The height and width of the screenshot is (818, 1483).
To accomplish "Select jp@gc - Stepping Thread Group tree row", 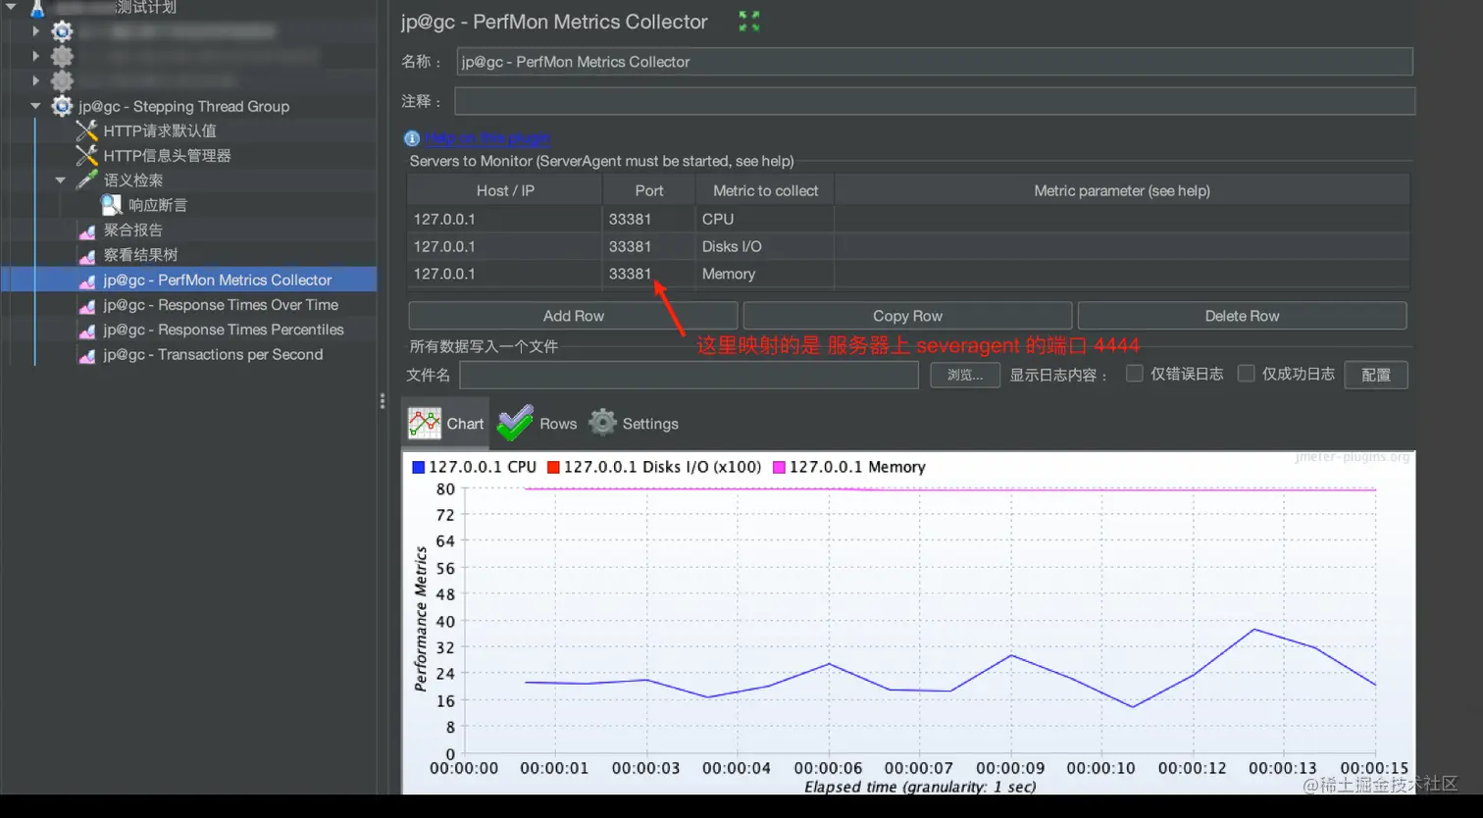I will coord(184,106).
